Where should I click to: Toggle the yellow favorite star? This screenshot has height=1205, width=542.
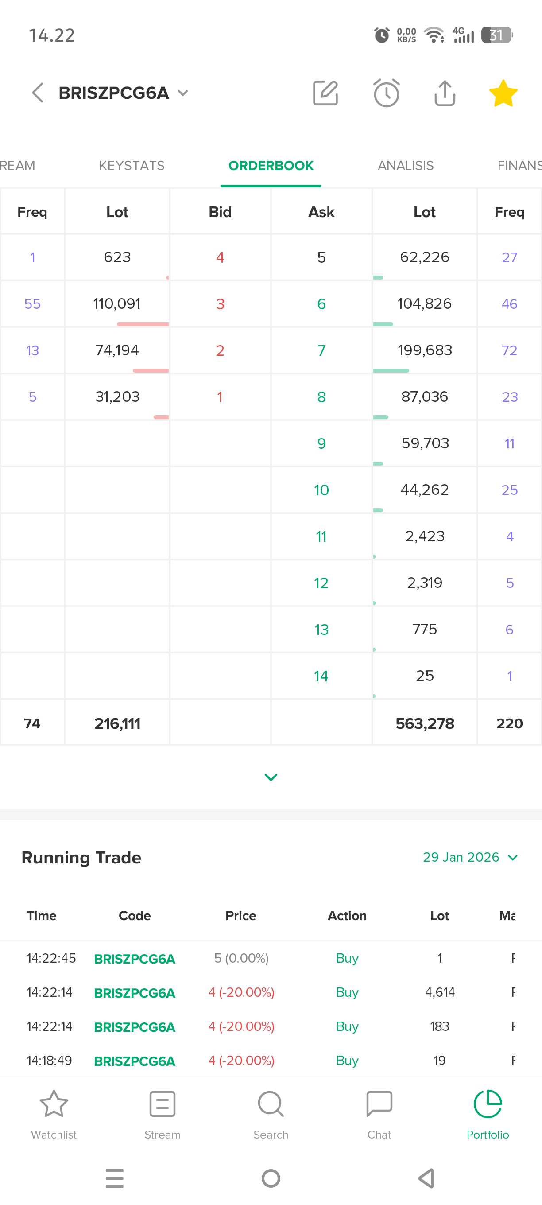tap(503, 93)
